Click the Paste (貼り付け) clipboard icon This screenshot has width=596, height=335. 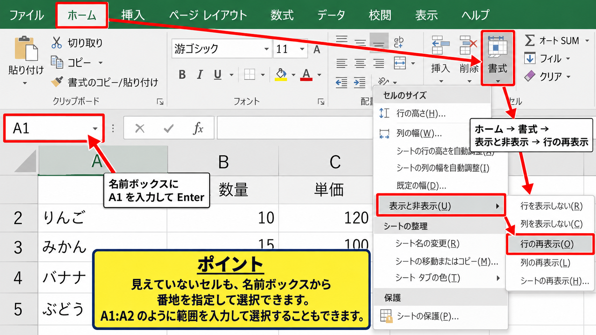pos(26,48)
